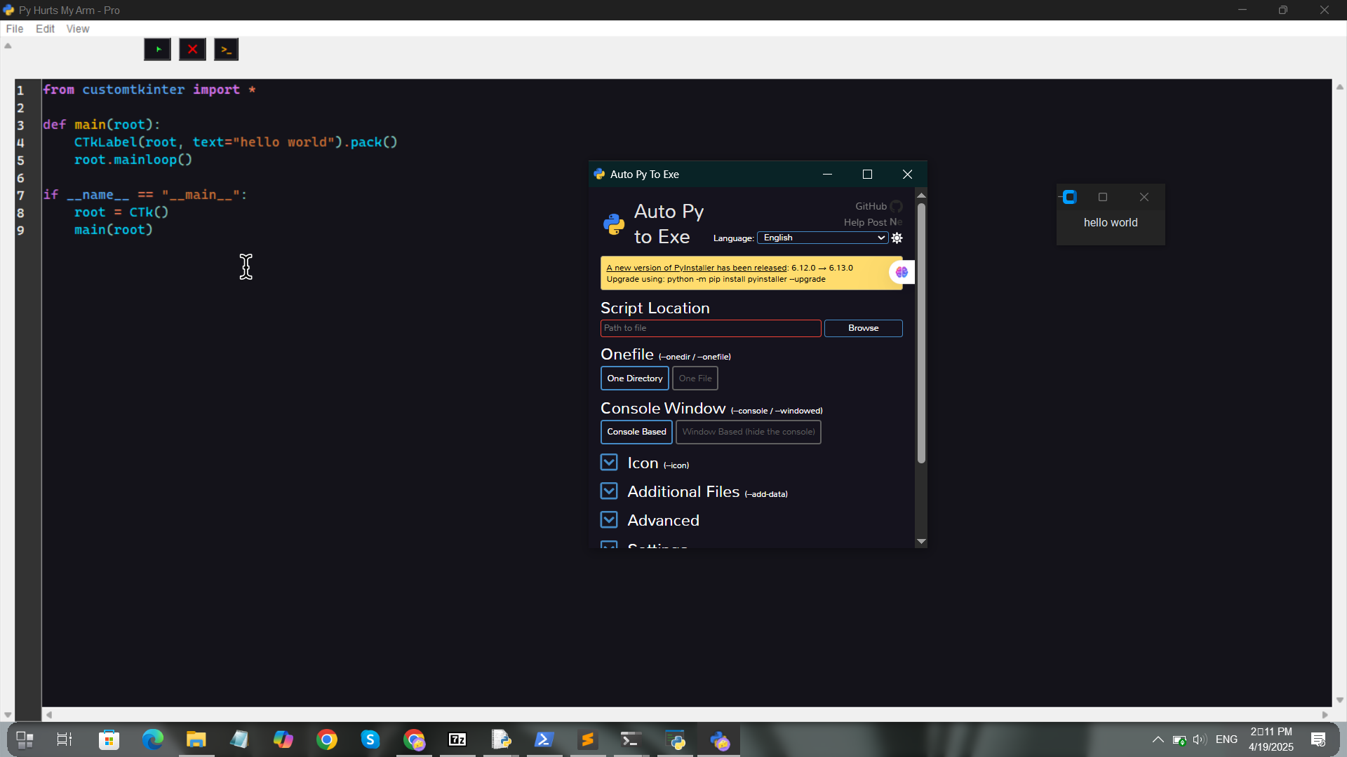Choose Window Based hide the console mode
The height and width of the screenshot is (757, 1347).
tap(749, 432)
